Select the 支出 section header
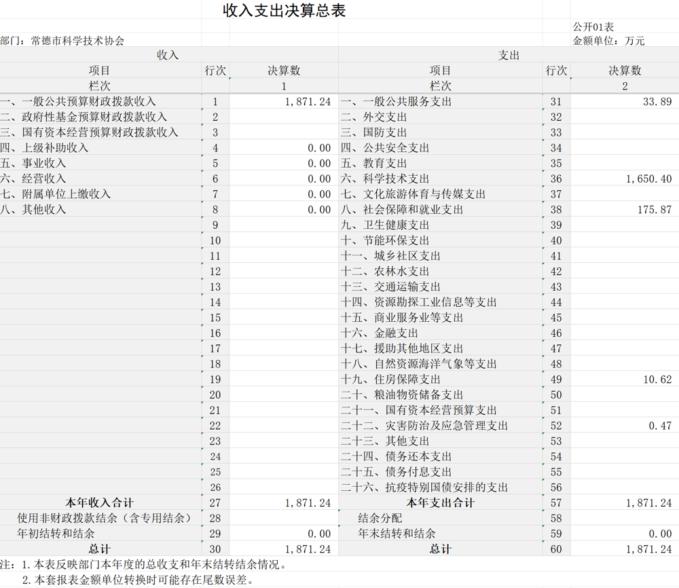Screen dimensions: 679x588 [x=509, y=55]
